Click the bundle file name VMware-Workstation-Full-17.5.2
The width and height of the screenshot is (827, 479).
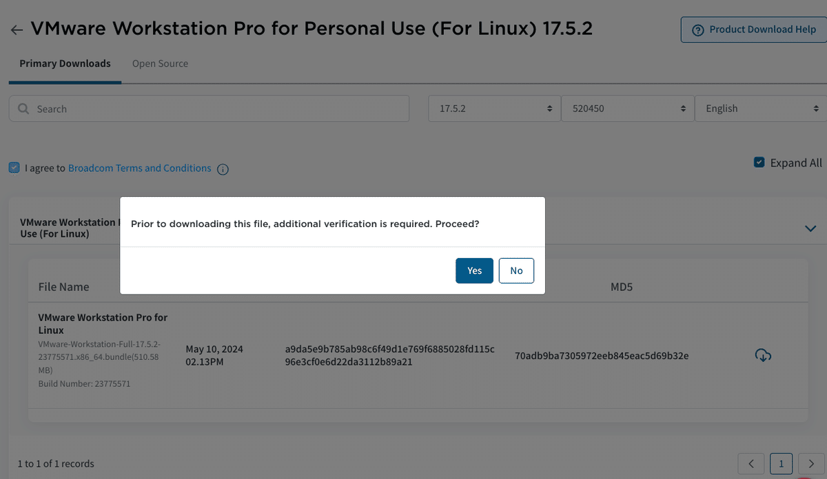99,356
